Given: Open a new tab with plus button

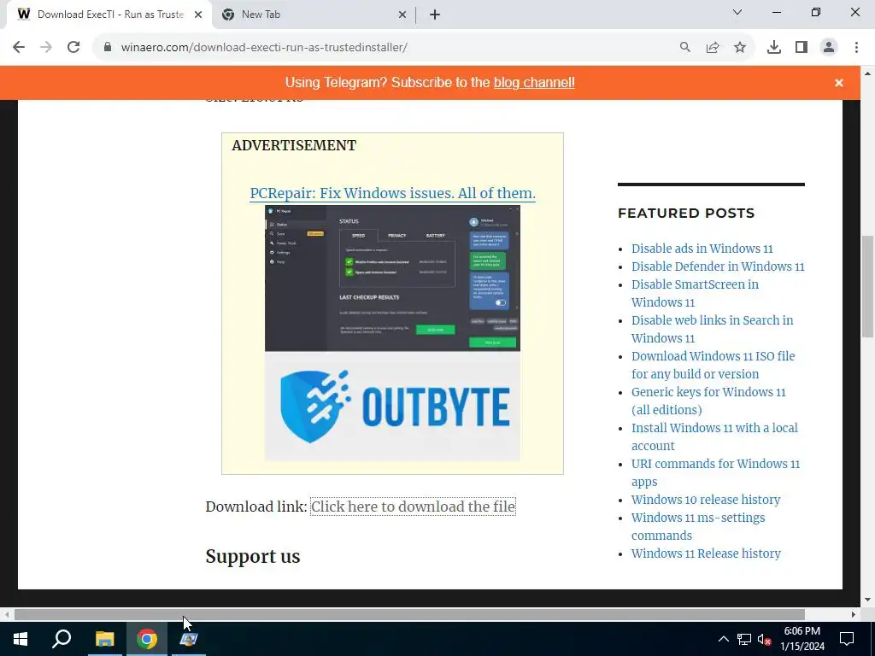Looking at the screenshot, I should point(435,15).
